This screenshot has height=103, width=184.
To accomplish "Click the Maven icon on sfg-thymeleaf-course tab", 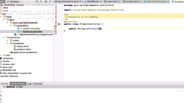I will 56,2.
